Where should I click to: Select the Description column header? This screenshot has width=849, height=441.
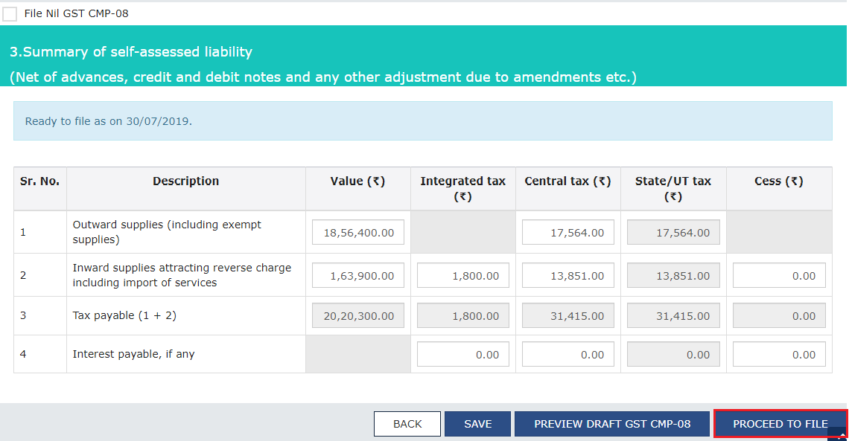pos(185,181)
